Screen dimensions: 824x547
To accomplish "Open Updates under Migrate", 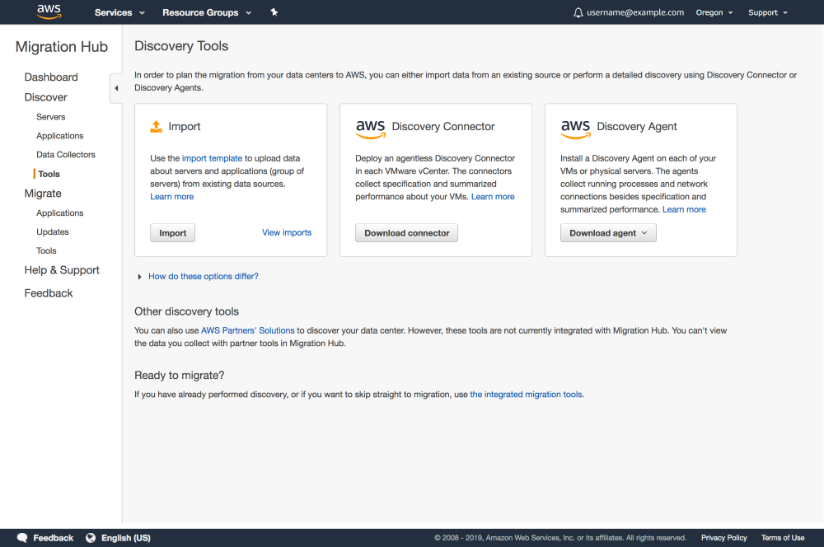I will tap(53, 231).
